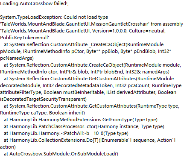
Task: Click the lone 'action)' text line
Action: (x=8, y=147)
